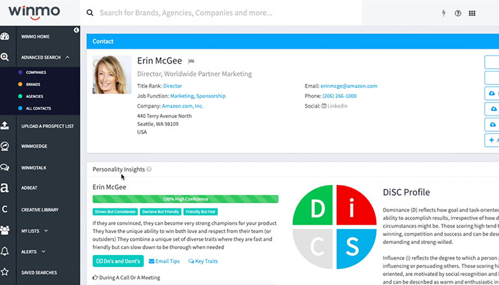Open Saved Searches in sidebar
499x285 pixels.
(39, 273)
